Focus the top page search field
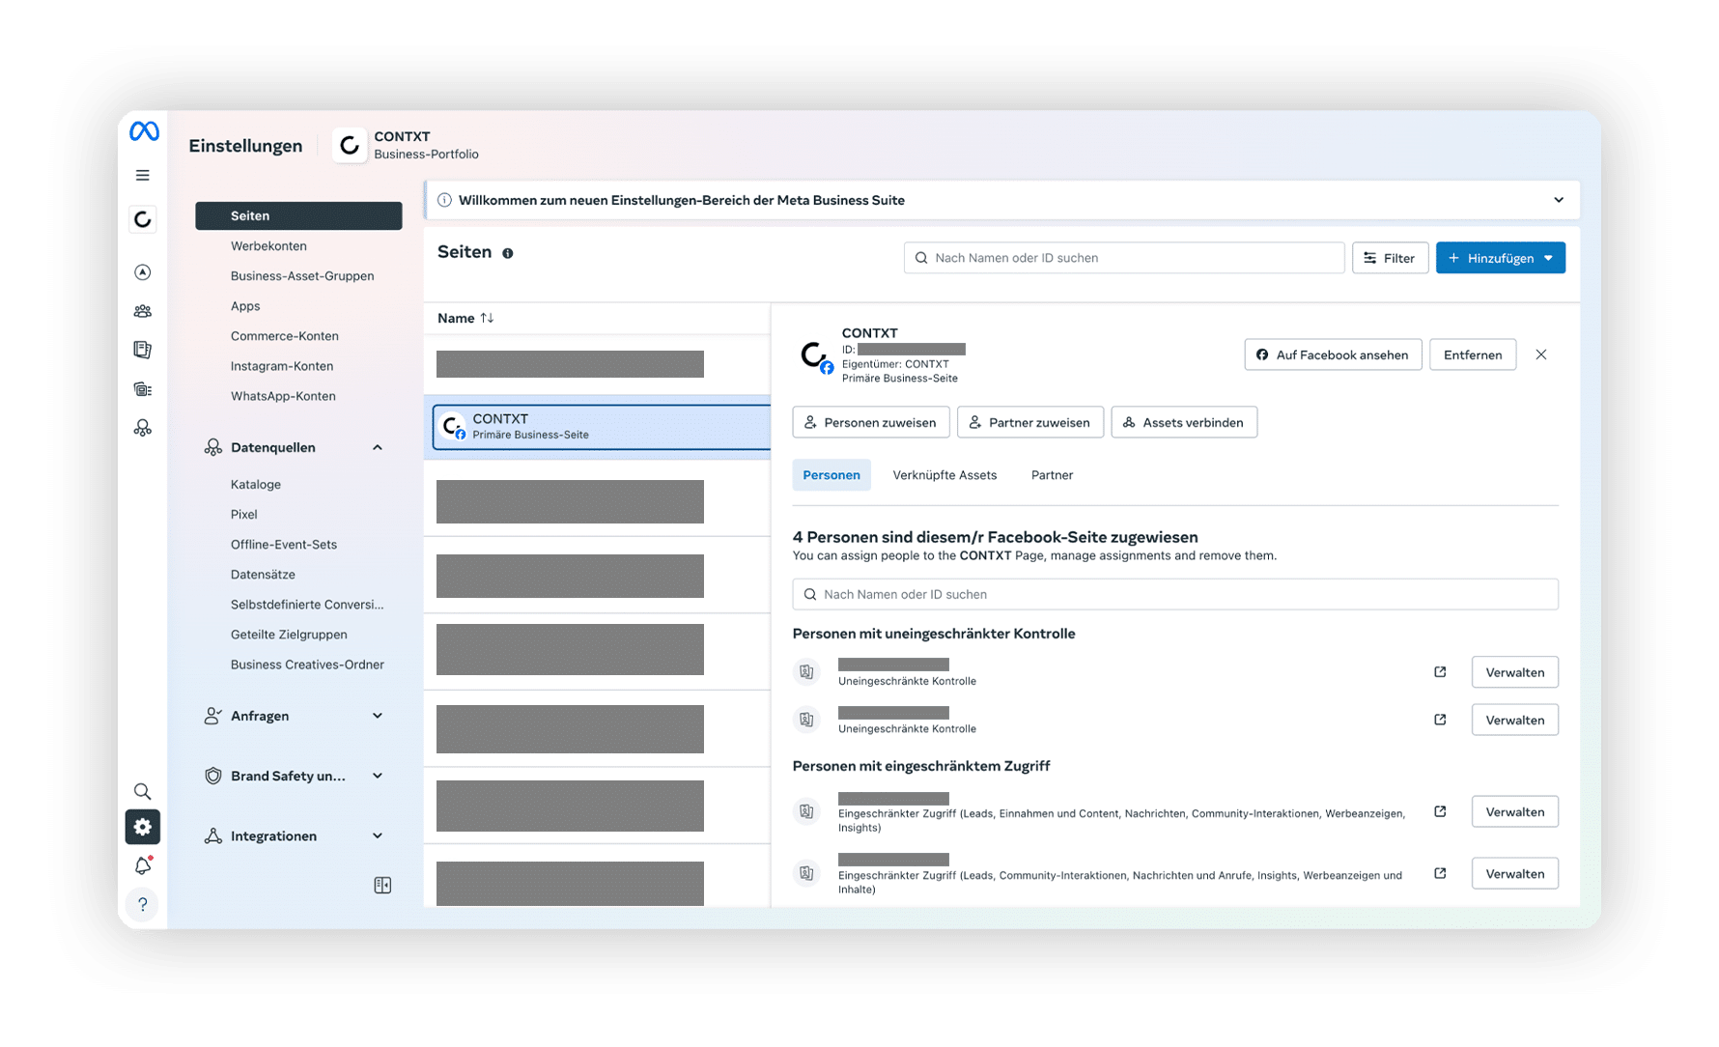 point(1124,258)
